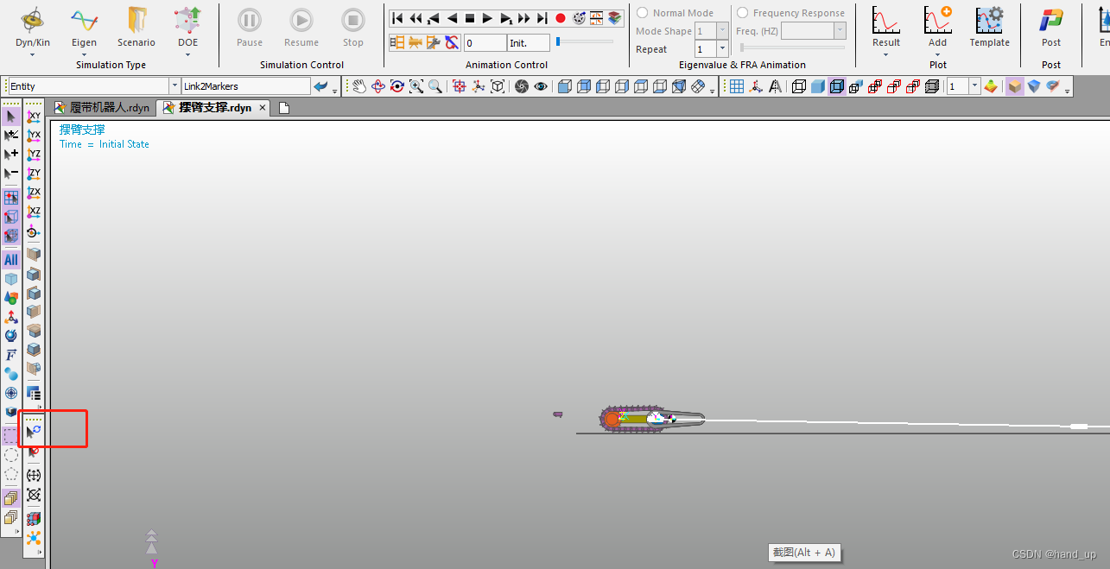Expand the Dyn/Kin dropdown arrow
This screenshot has height=569, width=1110.
click(33, 54)
